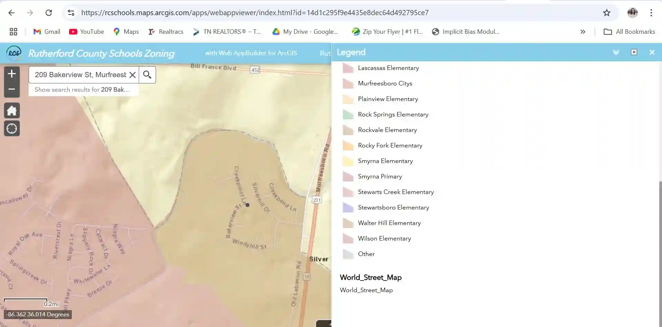Screen dimensions: 662x327
Task: Open the apps grid shortcut
Action: [13, 32]
